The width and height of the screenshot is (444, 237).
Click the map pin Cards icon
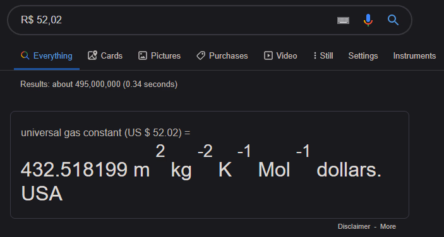(92, 55)
